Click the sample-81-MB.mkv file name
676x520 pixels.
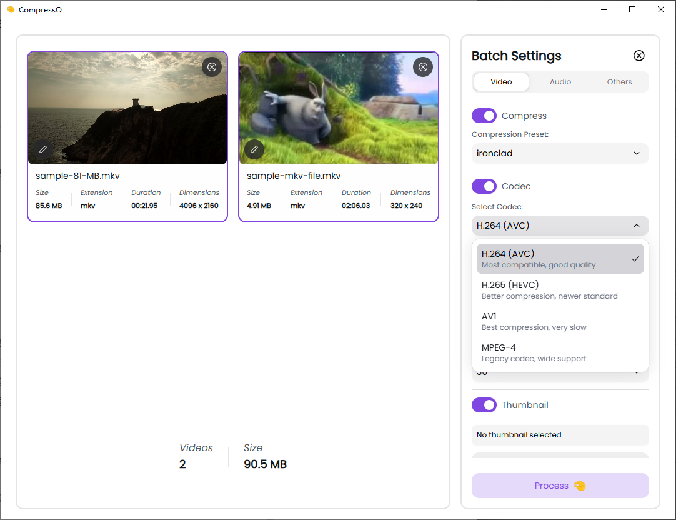pos(77,176)
